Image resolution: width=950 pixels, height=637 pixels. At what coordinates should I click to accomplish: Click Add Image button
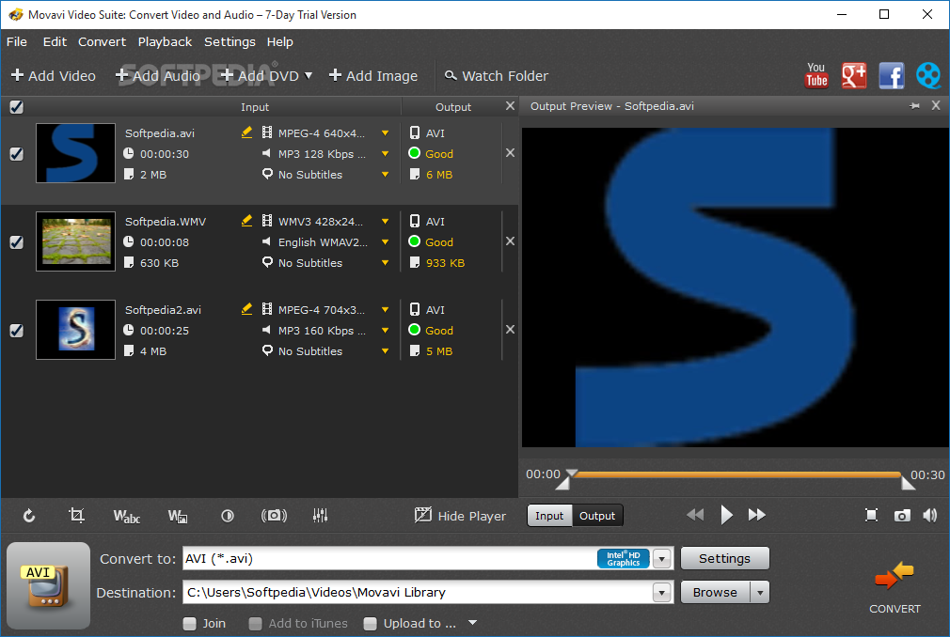[x=373, y=75]
